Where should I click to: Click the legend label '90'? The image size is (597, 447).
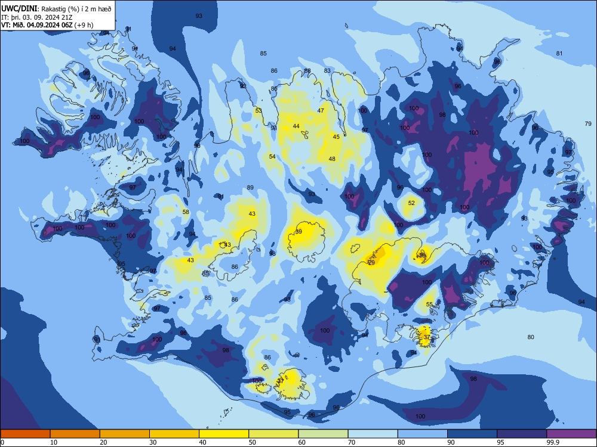[451, 442]
